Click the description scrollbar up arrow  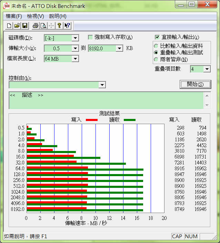coord(207,96)
